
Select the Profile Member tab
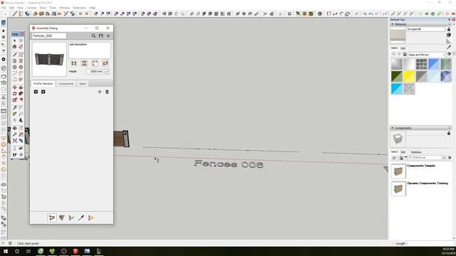[x=43, y=84]
